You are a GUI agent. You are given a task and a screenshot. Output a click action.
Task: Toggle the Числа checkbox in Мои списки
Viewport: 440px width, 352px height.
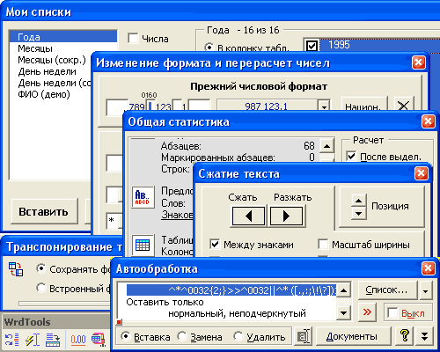point(133,39)
